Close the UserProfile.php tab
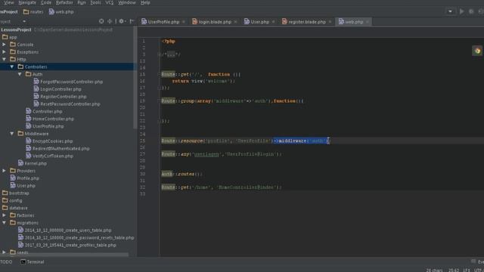This screenshot has height=272, width=484. click(184, 22)
